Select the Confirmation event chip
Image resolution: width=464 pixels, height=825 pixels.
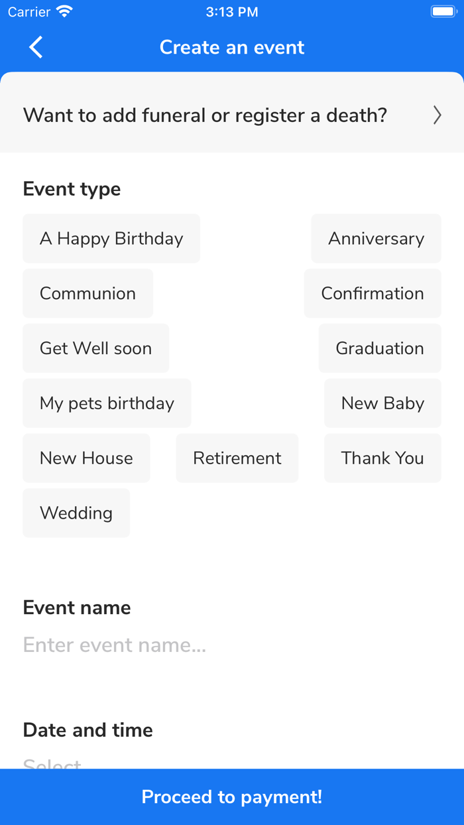[x=373, y=293]
